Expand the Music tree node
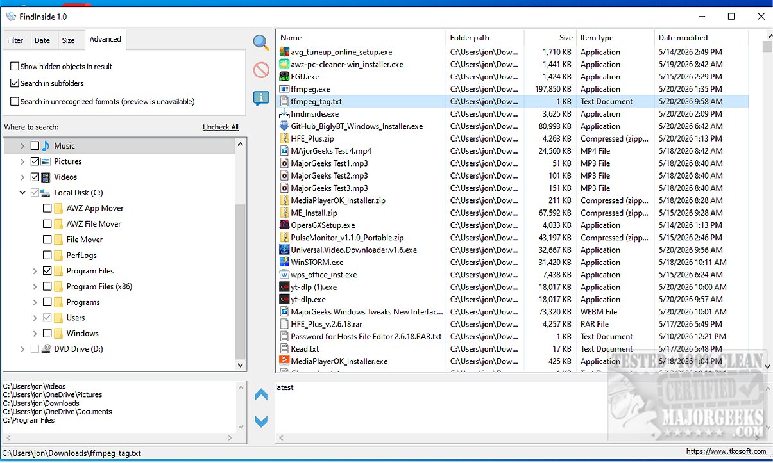The width and height of the screenshot is (773, 463). [22, 146]
